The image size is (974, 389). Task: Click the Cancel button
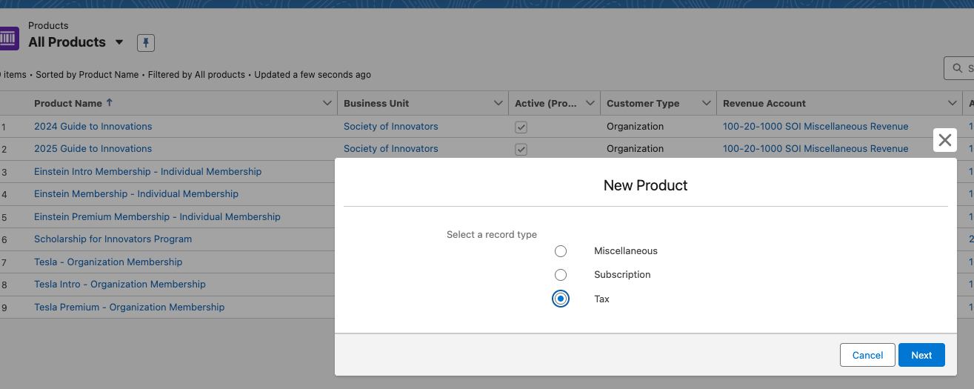point(867,355)
